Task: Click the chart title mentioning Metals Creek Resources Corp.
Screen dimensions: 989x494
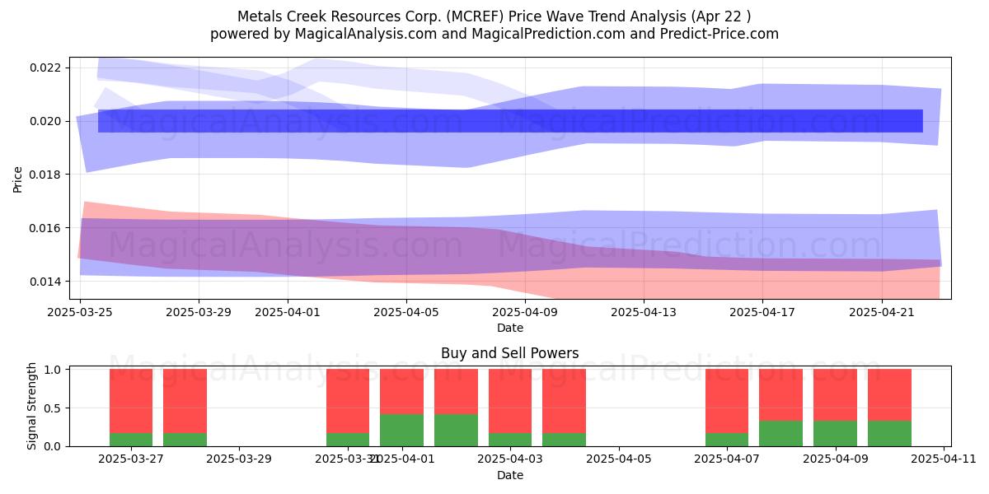Action: coord(494,16)
